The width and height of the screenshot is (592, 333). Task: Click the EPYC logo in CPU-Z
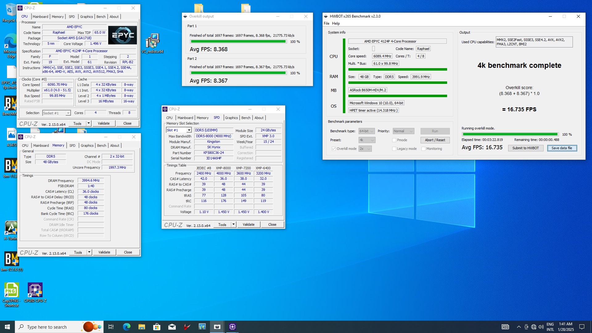(x=122, y=35)
